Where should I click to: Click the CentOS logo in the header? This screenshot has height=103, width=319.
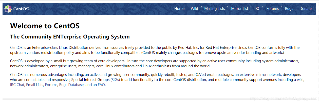click(17, 9)
